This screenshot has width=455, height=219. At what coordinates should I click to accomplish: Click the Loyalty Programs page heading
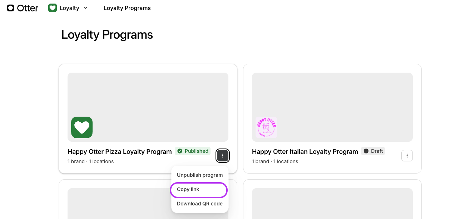pyautogui.click(x=107, y=35)
